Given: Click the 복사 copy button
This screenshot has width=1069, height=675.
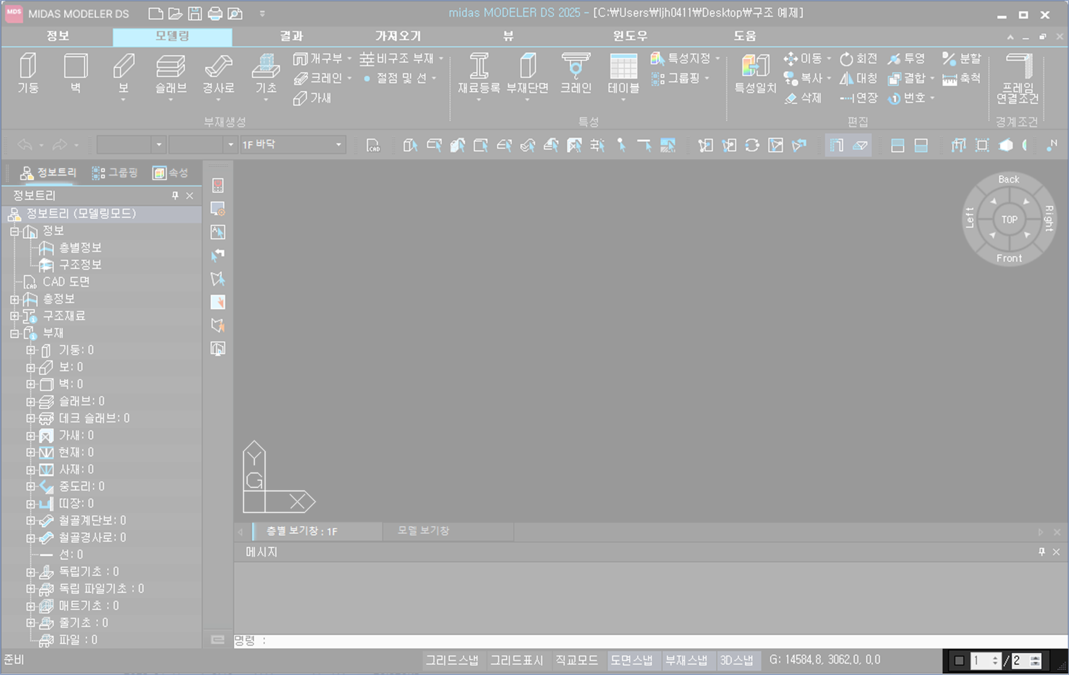Looking at the screenshot, I should coord(804,78).
